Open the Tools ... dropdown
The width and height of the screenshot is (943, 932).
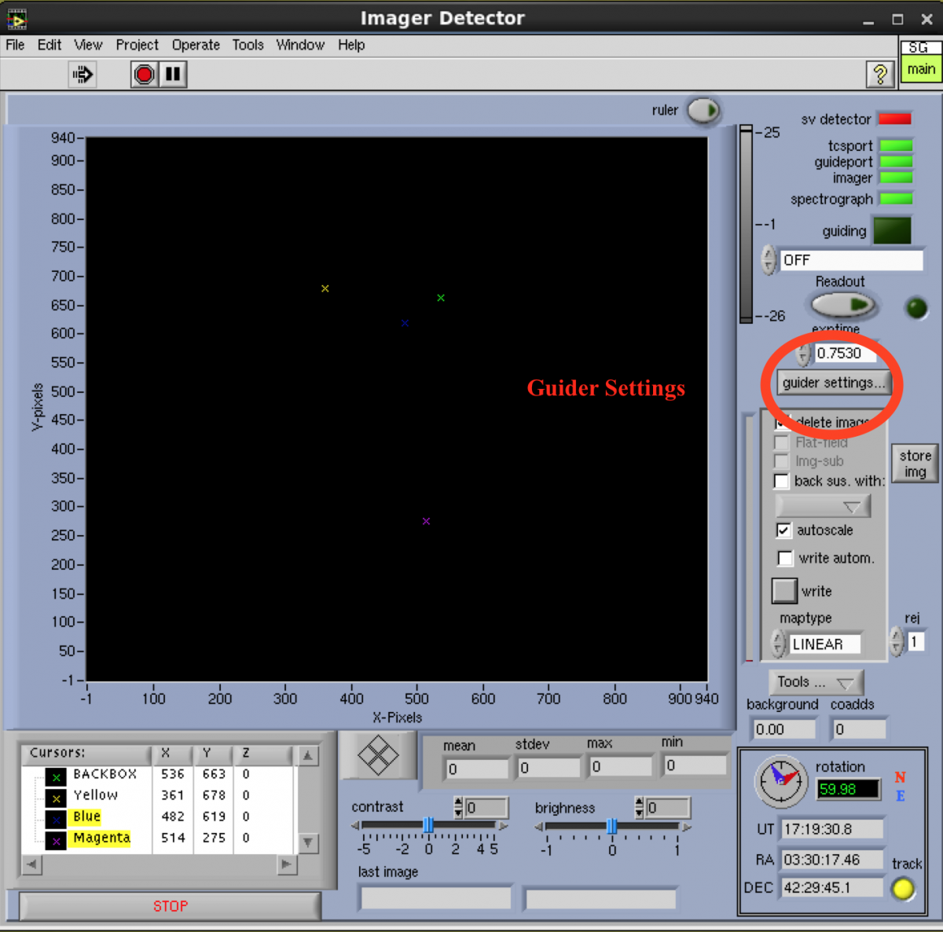pyautogui.click(x=816, y=682)
